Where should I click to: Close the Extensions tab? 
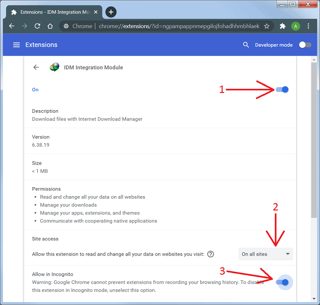96,12
